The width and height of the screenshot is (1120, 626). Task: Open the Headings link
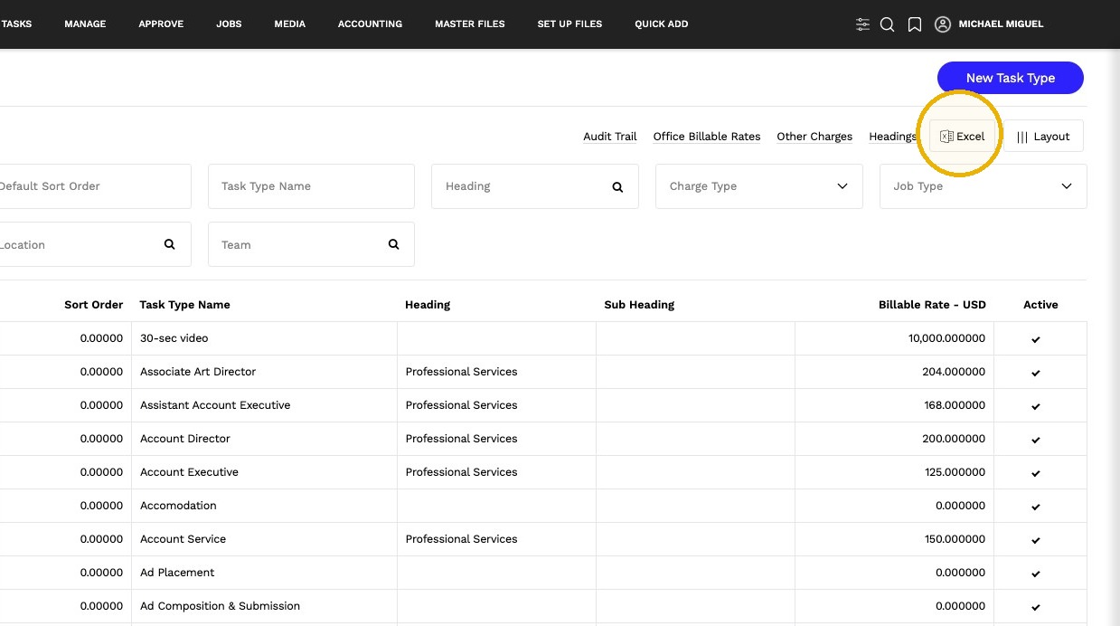(892, 137)
